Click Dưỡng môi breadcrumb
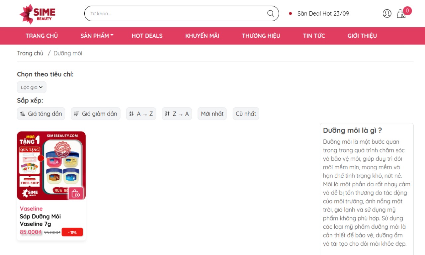Image resolution: width=425 pixels, height=255 pixels. click(68, 53)
